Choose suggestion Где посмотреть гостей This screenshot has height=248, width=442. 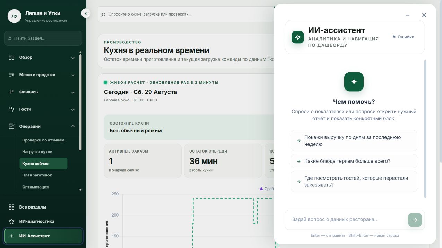(354, 182)
